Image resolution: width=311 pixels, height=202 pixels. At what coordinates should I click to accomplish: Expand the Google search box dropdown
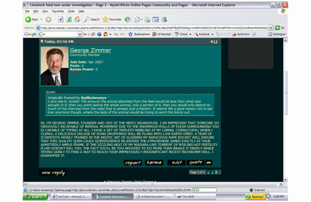point(80,34)
